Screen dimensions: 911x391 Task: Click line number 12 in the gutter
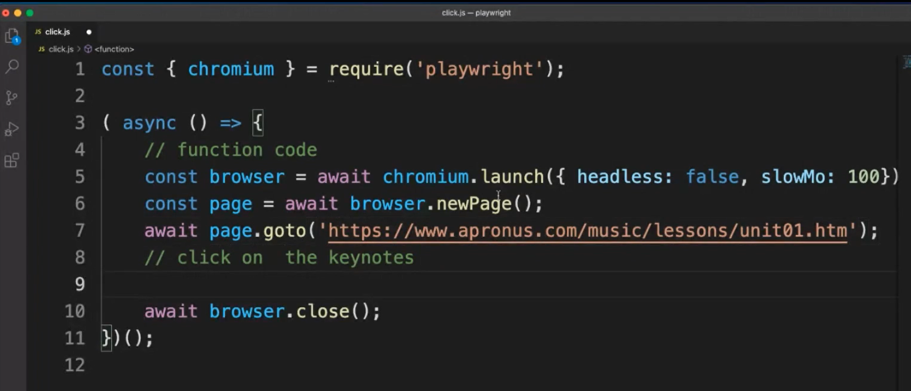[x=75, y=365]
